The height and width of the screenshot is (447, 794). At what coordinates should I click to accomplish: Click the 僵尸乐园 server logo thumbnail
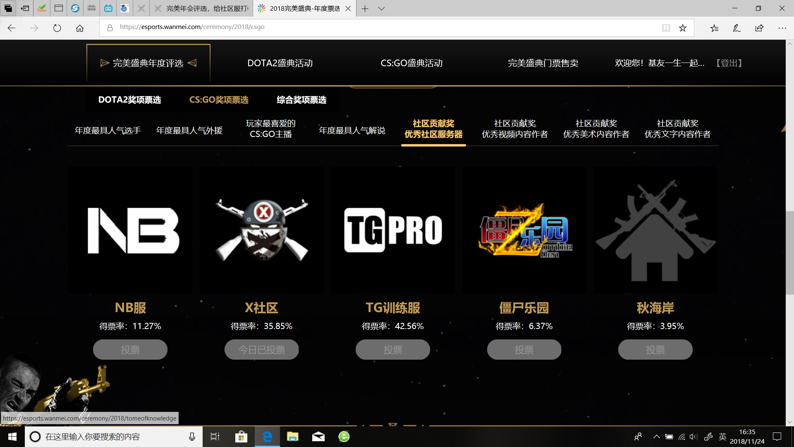point(524,230)
